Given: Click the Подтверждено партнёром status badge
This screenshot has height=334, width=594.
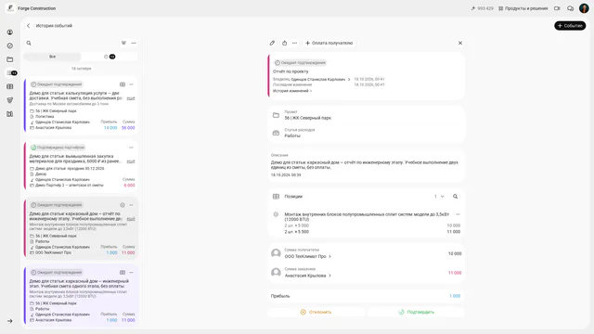Looking at the screenshot, I should [58, 148].
